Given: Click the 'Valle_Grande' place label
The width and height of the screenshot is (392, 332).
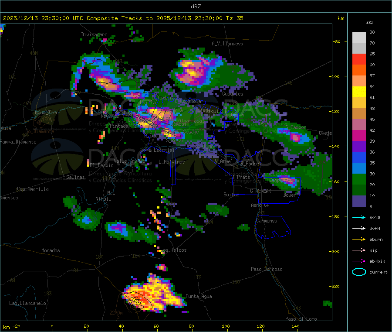Looking at the screenshot, I should click(x=129, y=161).
